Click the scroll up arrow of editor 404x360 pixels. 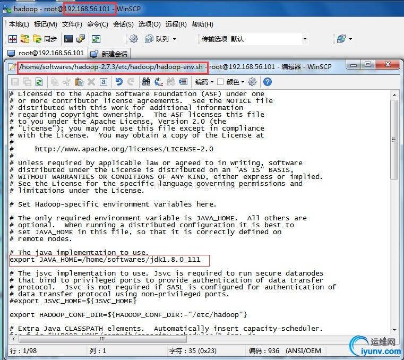pos(394,95)
